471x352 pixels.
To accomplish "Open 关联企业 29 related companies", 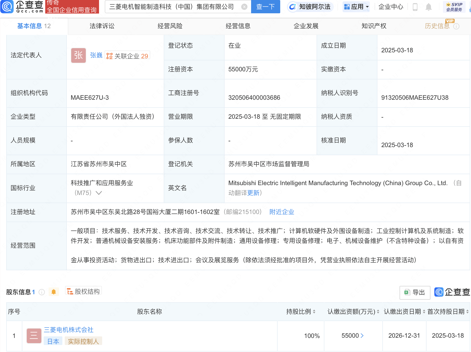I will (x=127, y=56).
